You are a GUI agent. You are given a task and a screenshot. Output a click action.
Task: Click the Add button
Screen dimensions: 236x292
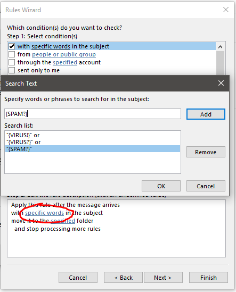(x=206, y=114)
